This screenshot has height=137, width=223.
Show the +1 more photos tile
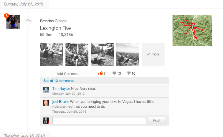[x=153, y=54]
